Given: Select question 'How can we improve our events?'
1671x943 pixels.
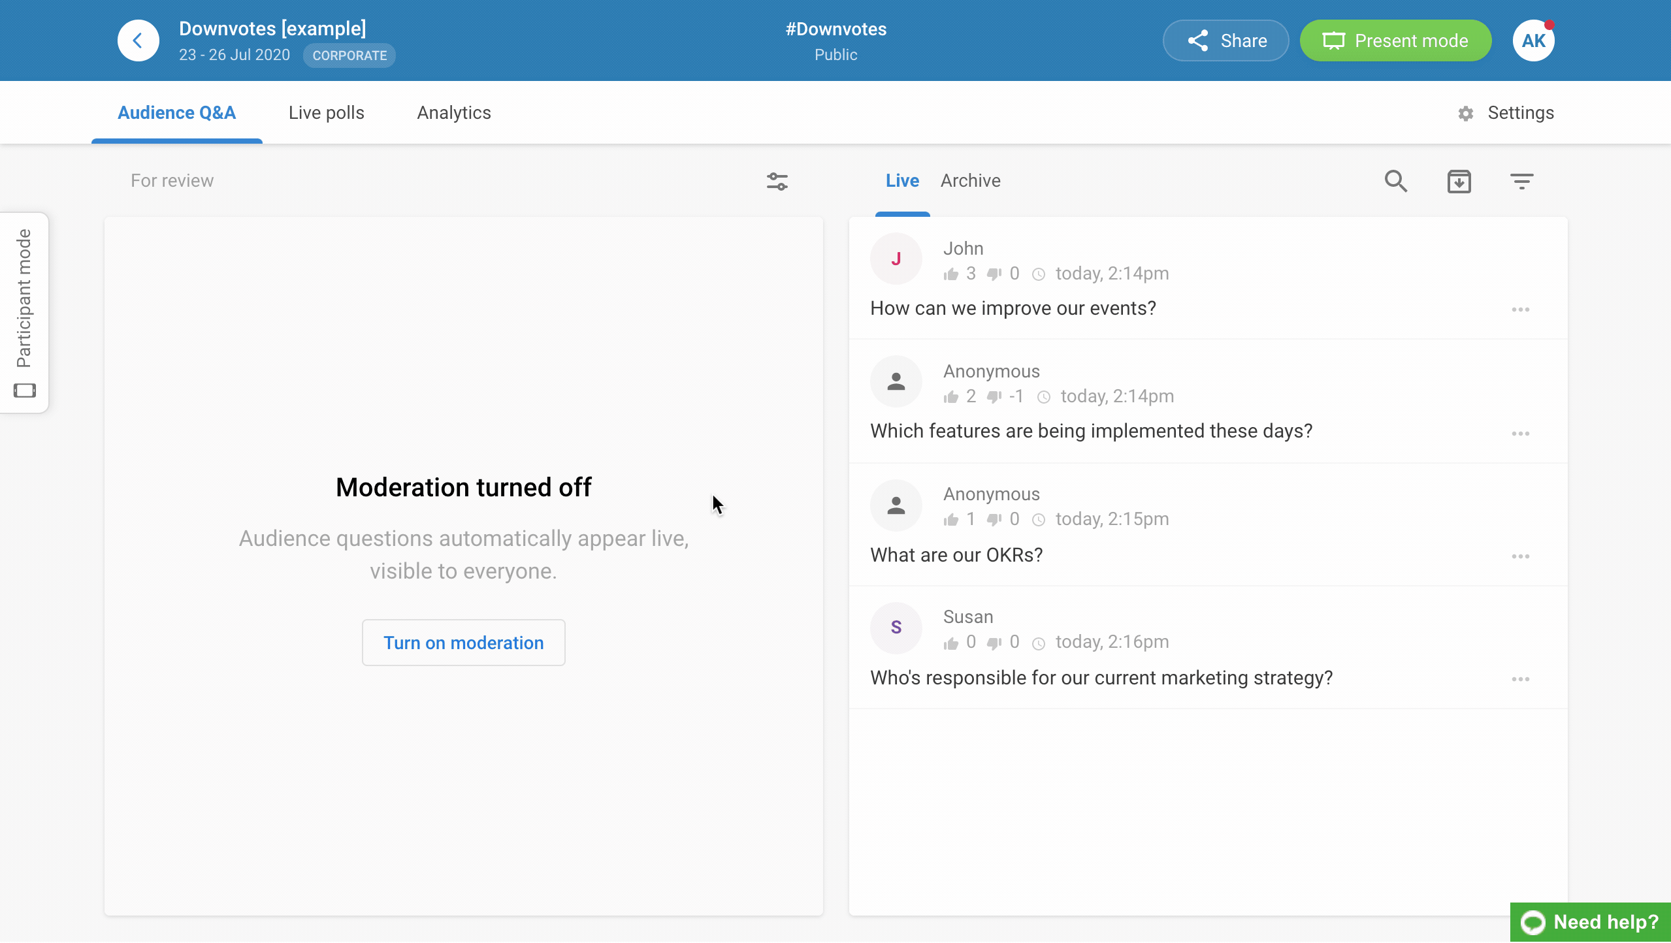Looking at the screenshot, I should [1013, 308].
